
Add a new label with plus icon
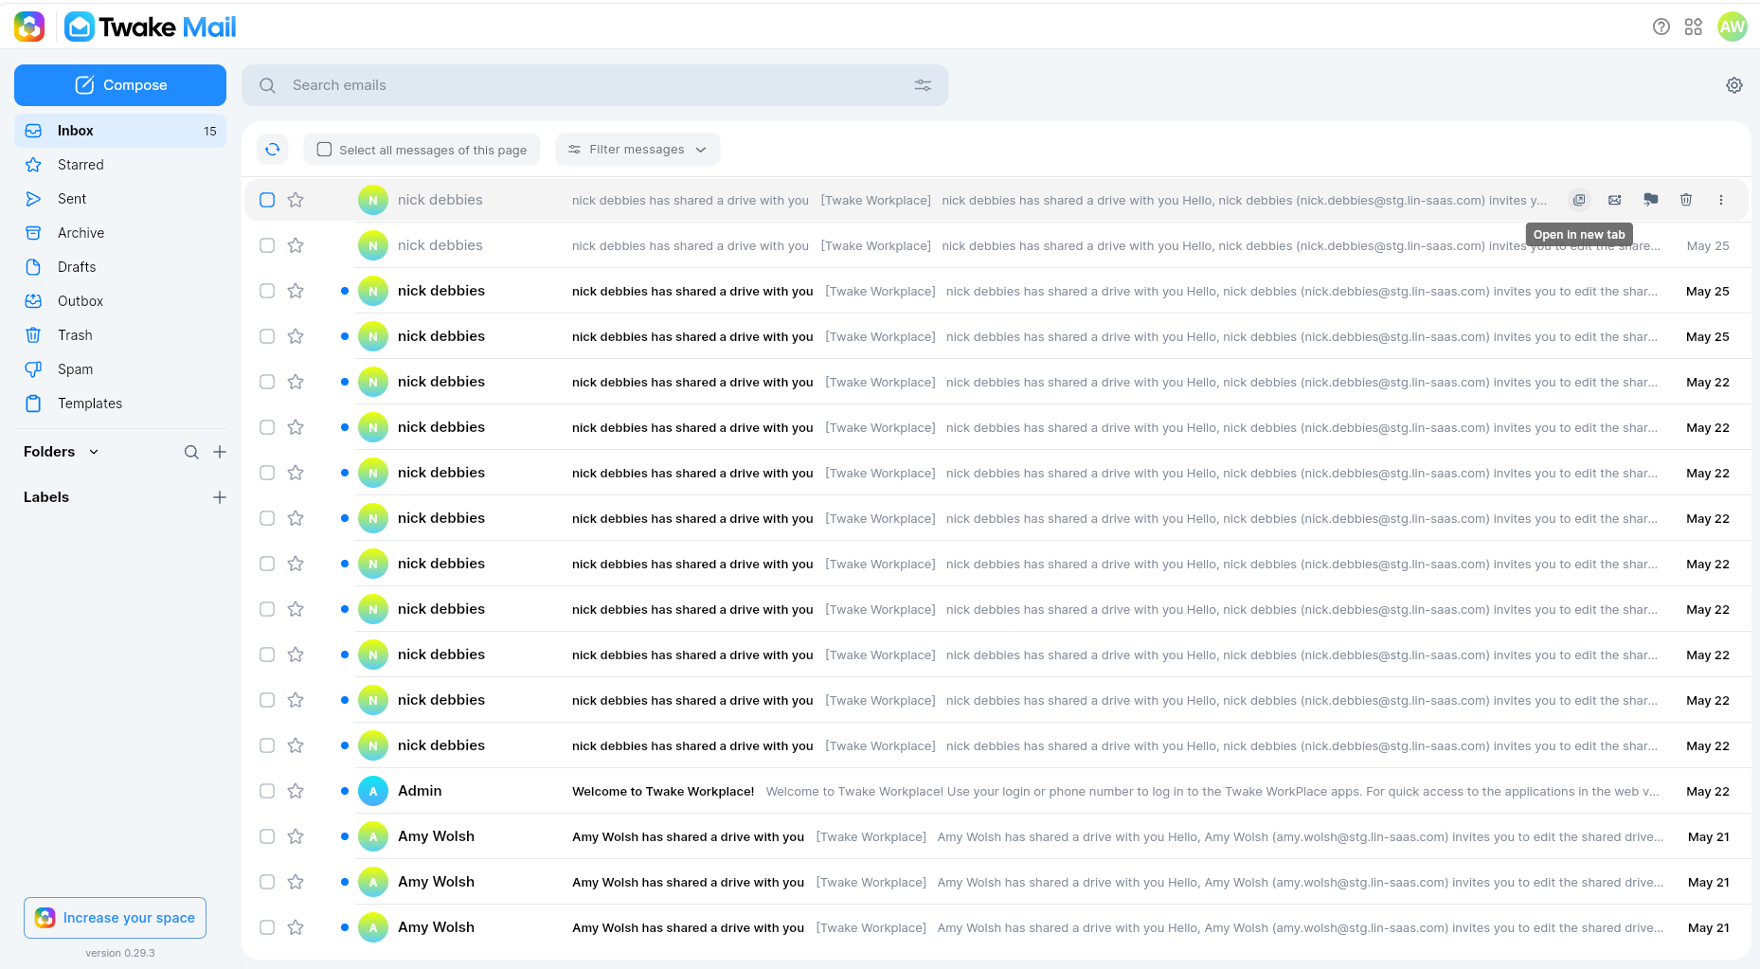click(x=220, y=497)
